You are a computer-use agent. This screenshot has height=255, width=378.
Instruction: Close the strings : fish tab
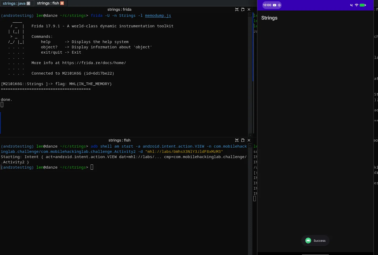(62, 3)
